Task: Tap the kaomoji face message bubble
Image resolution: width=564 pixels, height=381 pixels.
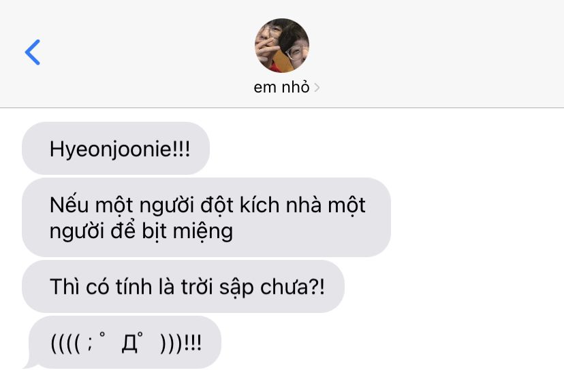Action: [124, 342]
